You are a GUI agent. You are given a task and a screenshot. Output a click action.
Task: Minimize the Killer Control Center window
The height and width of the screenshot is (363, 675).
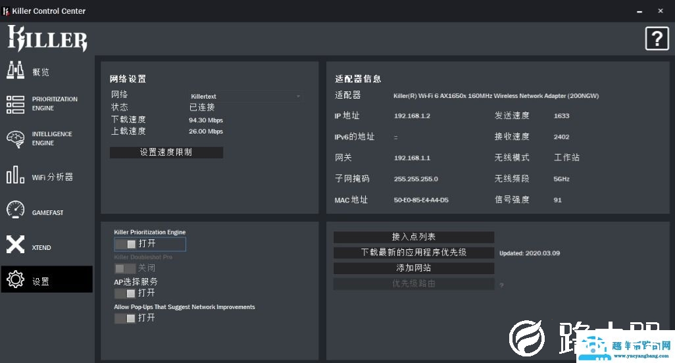tap(639, 11)
